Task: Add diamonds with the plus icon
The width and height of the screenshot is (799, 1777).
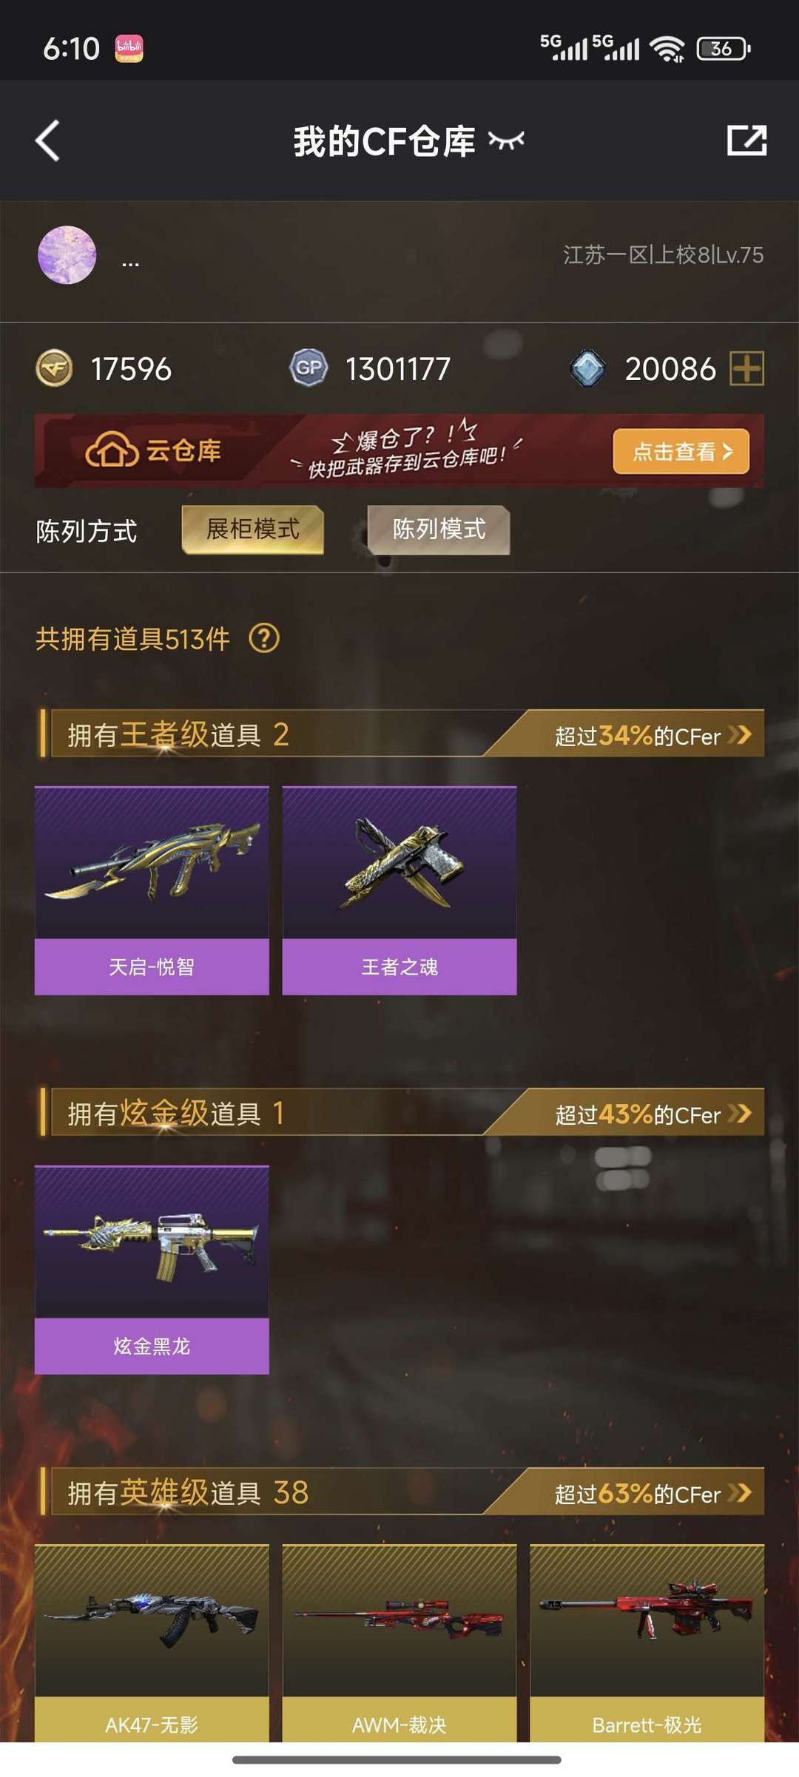Action: pos(747,368)
